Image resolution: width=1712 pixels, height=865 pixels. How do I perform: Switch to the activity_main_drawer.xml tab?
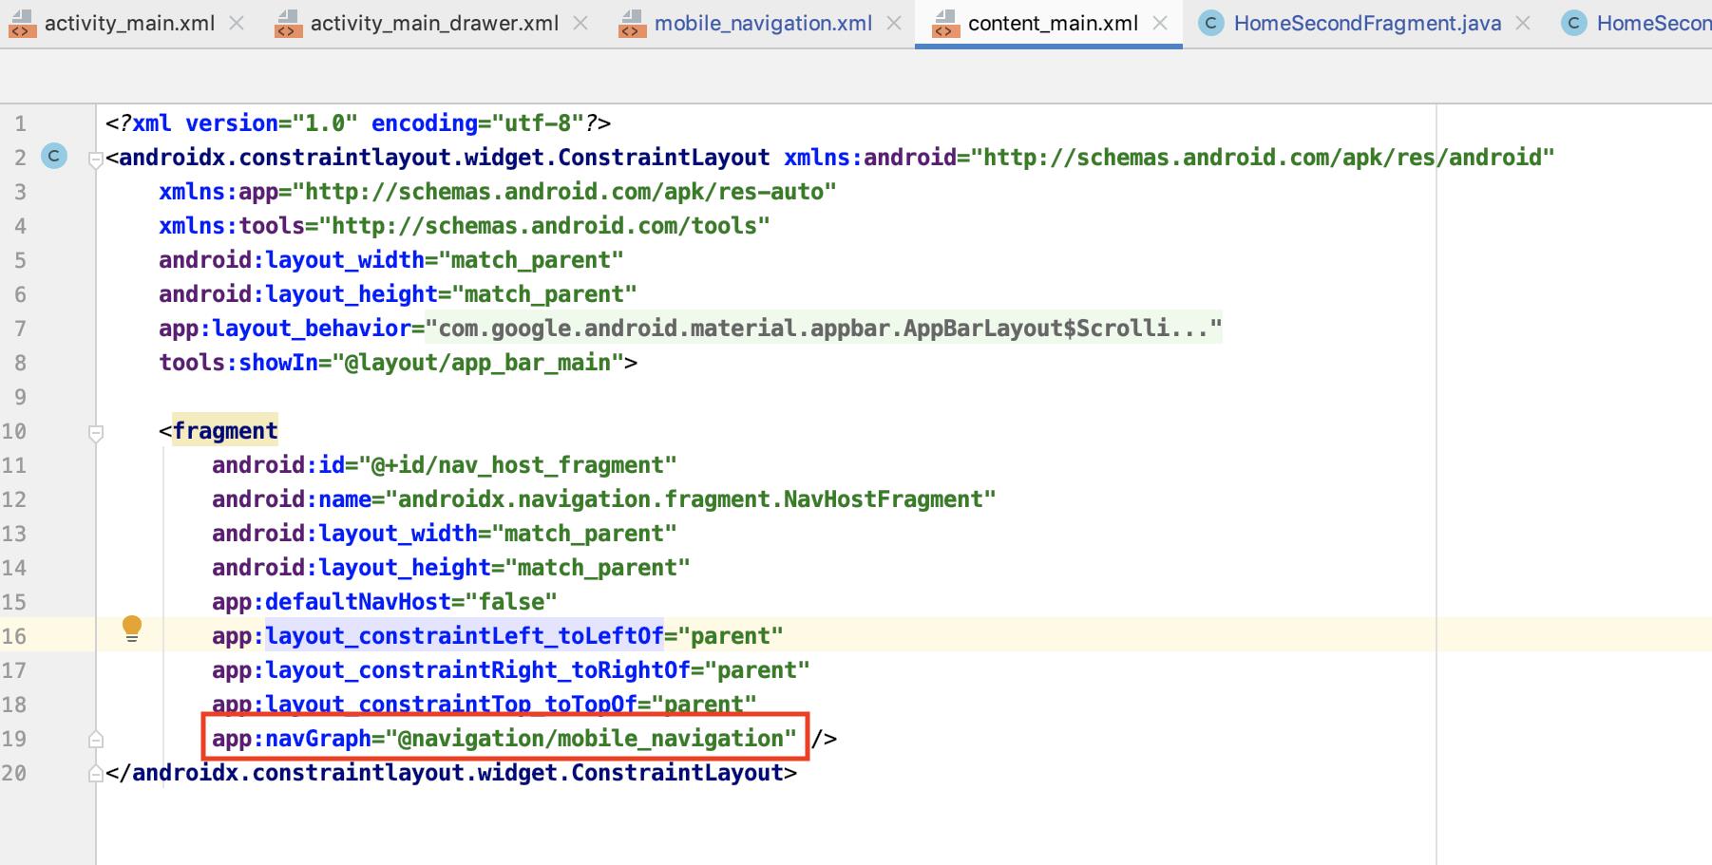[434, 24]
